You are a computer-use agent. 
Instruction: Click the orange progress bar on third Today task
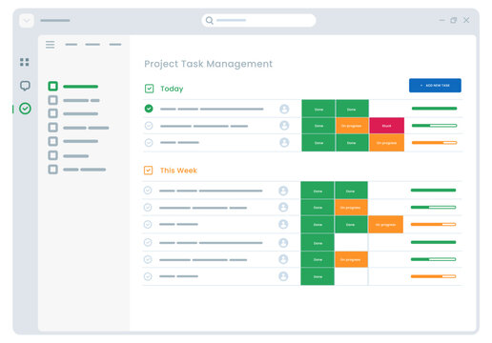coord(434,143)
